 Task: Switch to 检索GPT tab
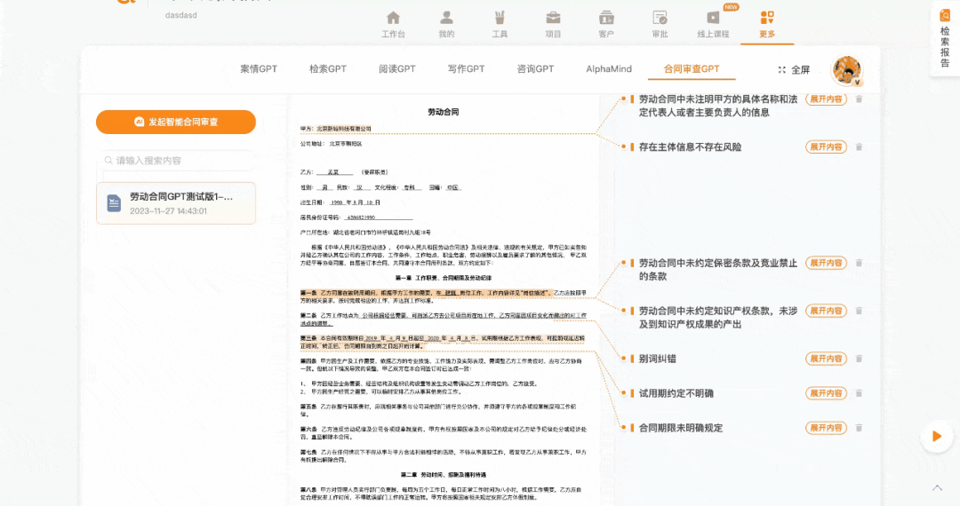click(x=327, y=69)
